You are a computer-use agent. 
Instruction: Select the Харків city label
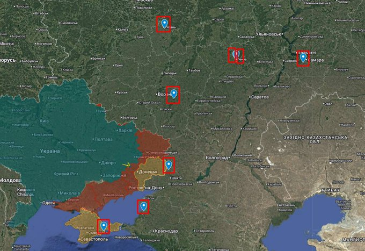point(125,130)
